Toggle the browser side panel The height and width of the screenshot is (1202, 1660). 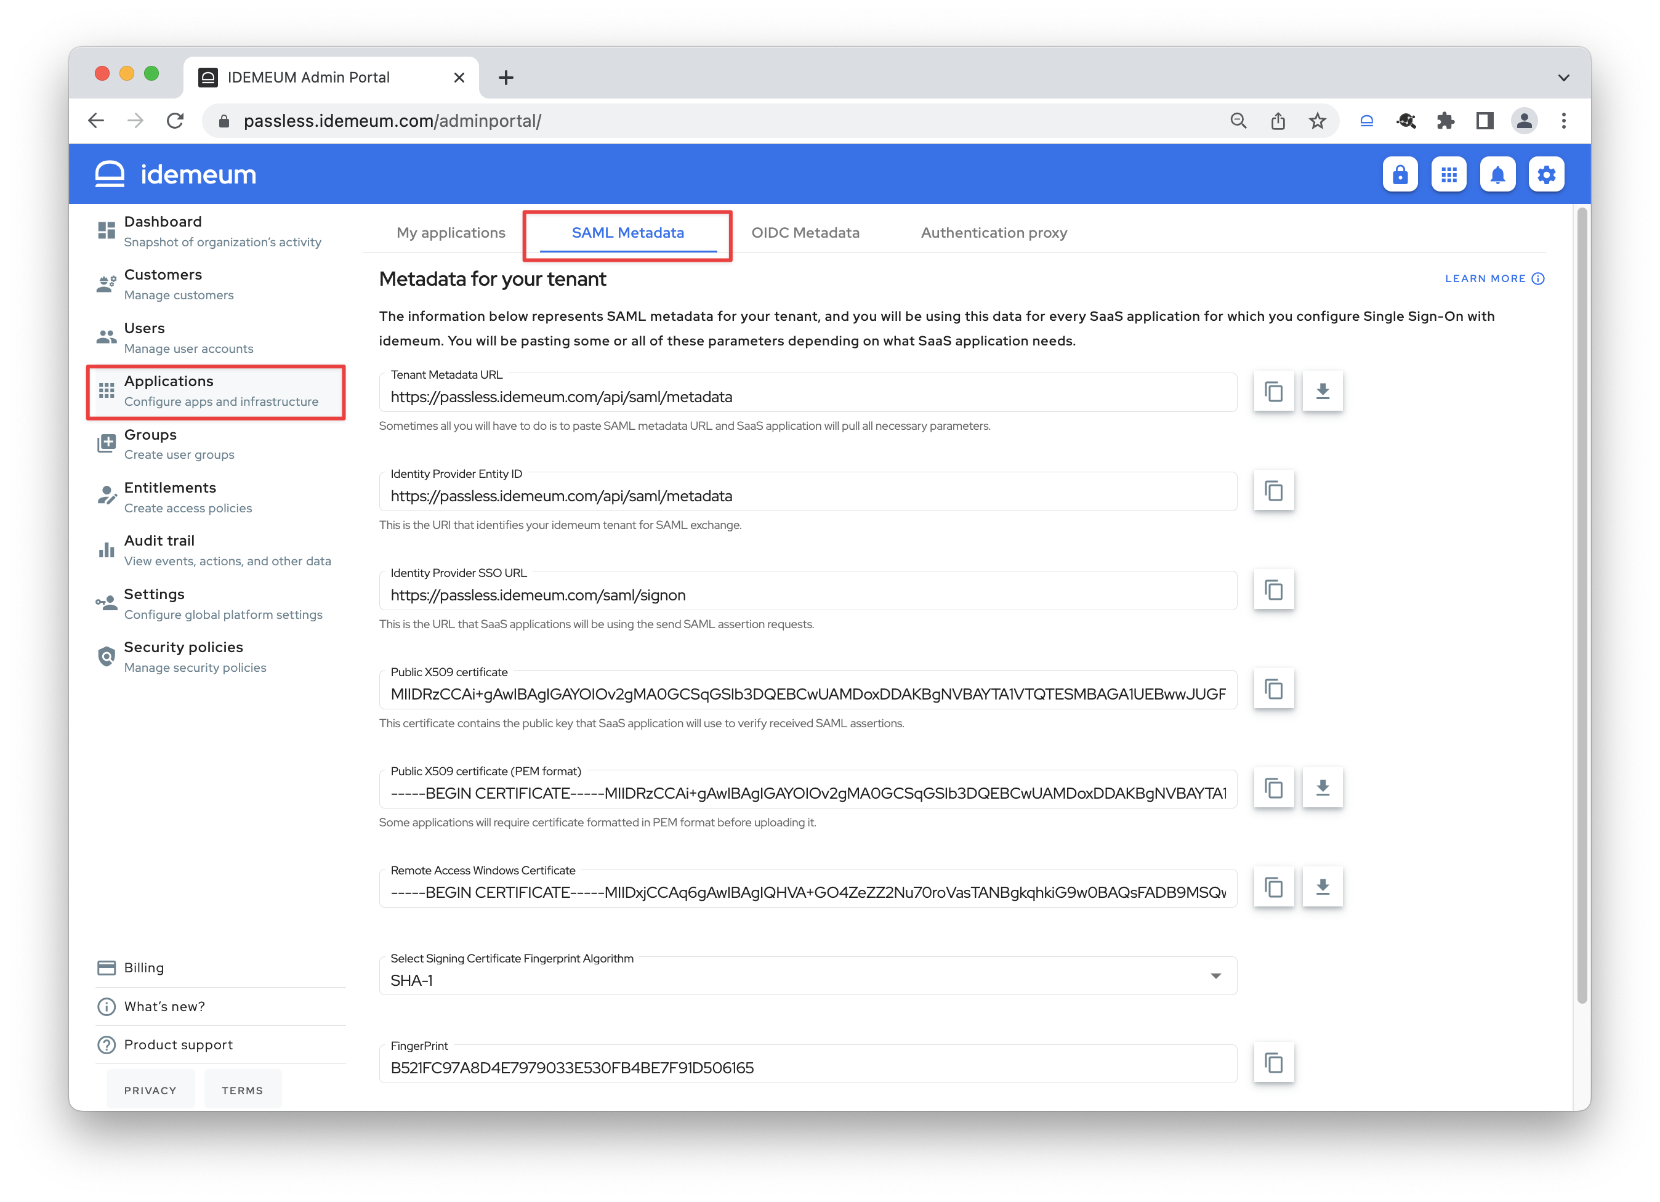point(1485,121)
